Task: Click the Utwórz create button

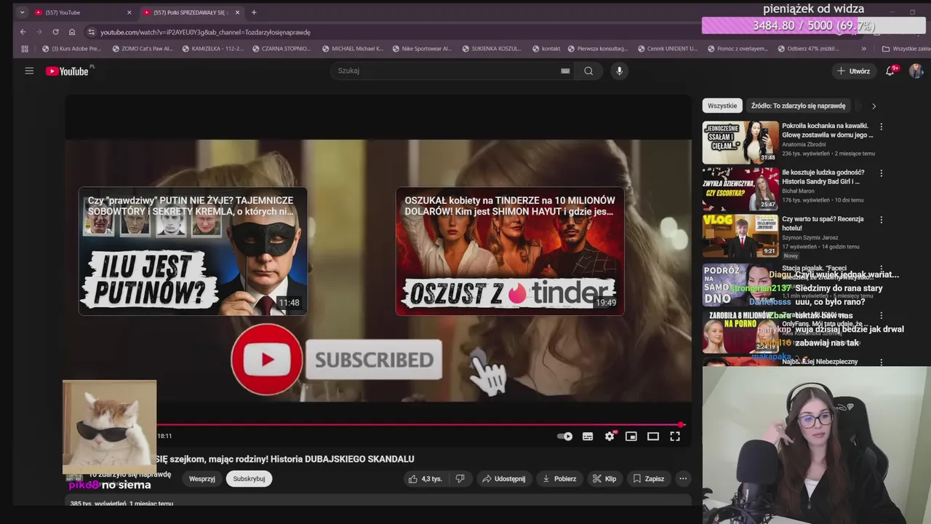Action: tap(853, 71)
